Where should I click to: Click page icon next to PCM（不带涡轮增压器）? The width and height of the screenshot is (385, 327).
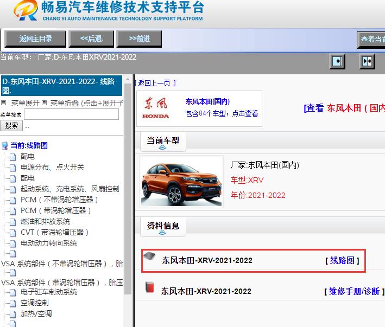[x=13, y=200]
